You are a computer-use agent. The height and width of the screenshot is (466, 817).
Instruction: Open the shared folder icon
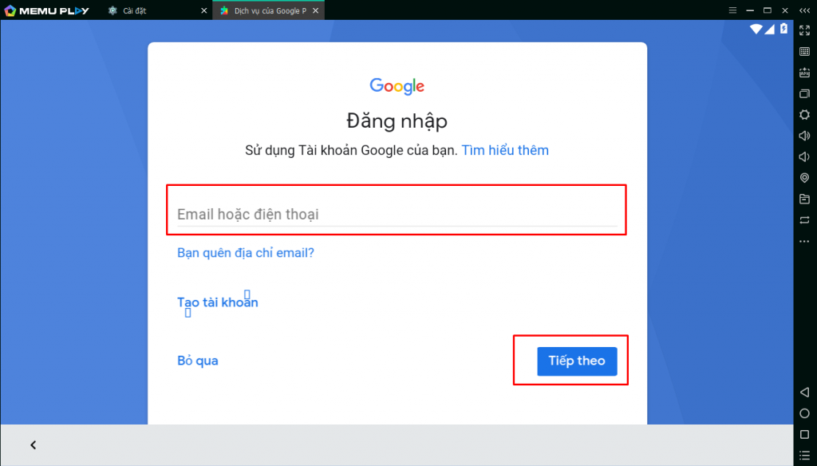804,199
